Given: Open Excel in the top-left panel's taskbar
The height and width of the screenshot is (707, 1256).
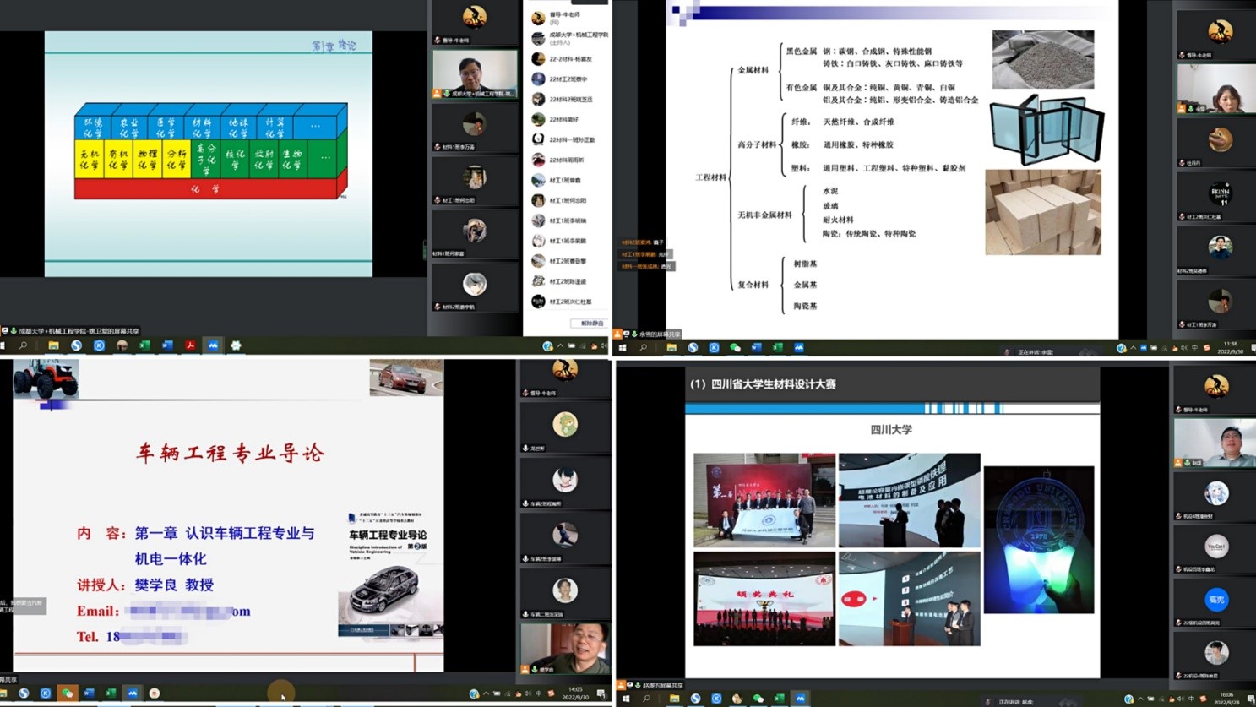Looking at the screenshot, I should click(x=144, y=345).
